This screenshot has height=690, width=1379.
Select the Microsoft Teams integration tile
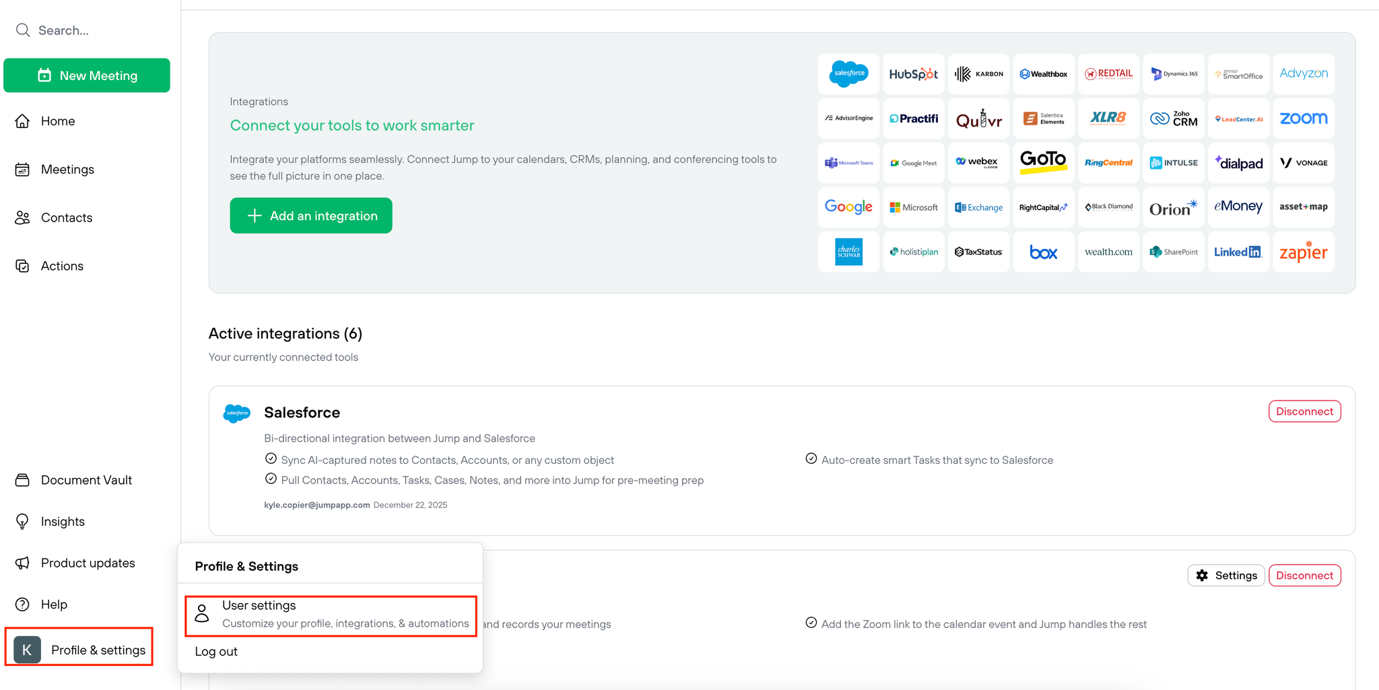[x=848, y=162]
